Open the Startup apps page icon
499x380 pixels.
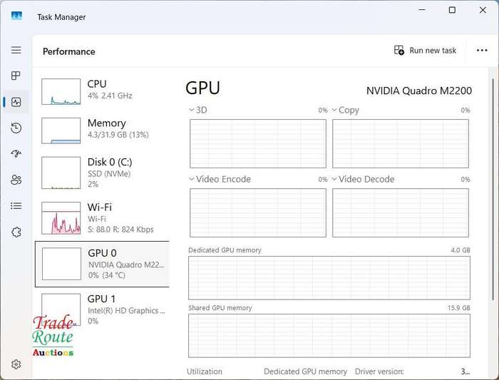pos(16,154)
